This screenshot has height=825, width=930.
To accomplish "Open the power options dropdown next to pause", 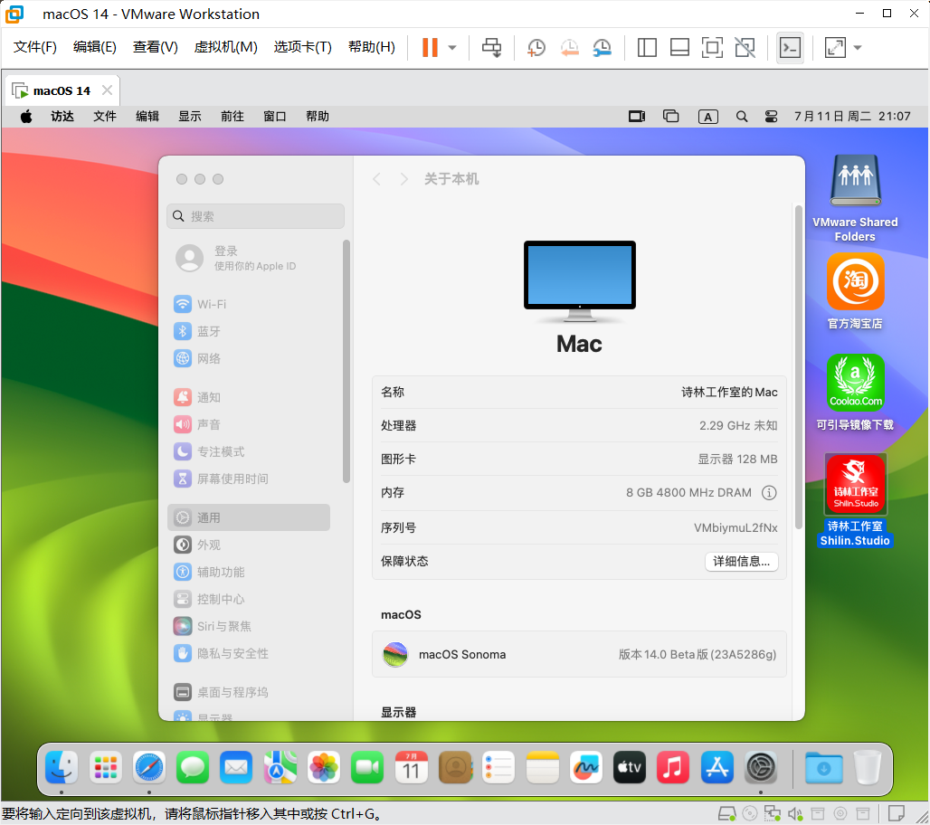I will click(x=452, y=47).
